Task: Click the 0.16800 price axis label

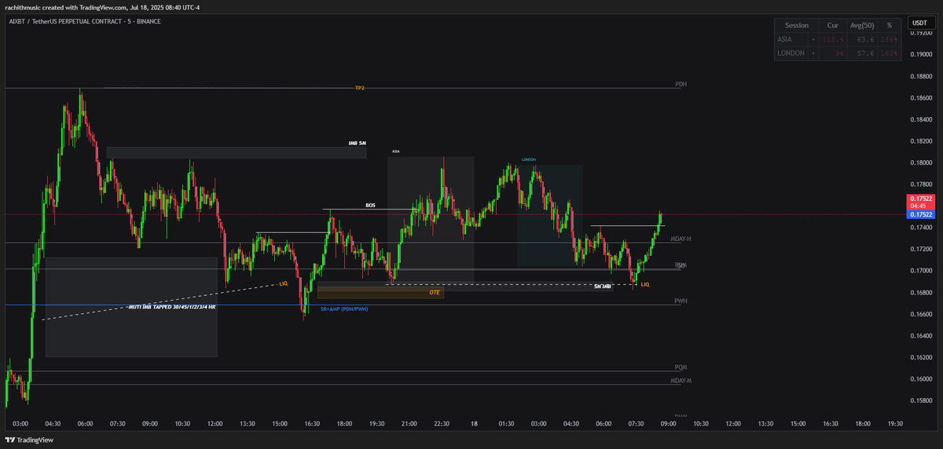Action: (x=921, y=293)
